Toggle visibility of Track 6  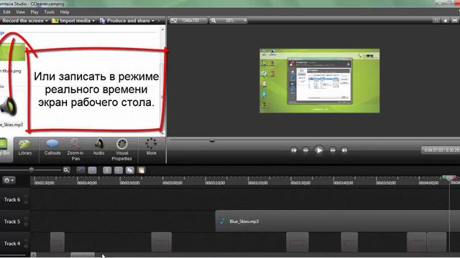[x=26, y=197]
